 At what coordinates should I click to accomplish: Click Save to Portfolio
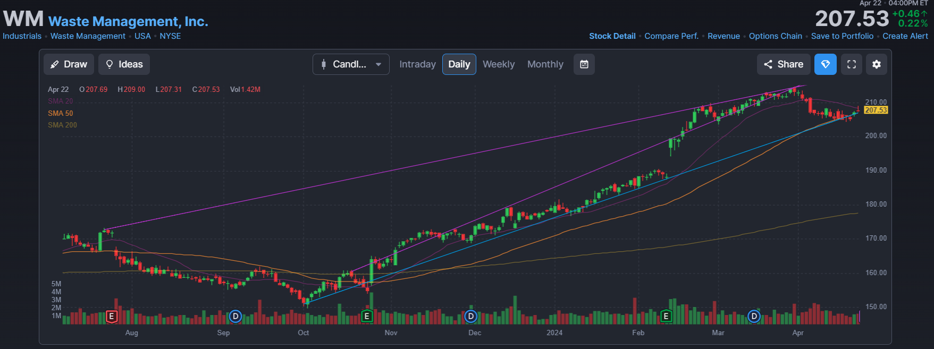point(842,36)
